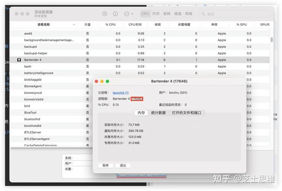Viewport: 282px width, 191px height.
Task: Click the search magnifier icon
Action: 203,14
